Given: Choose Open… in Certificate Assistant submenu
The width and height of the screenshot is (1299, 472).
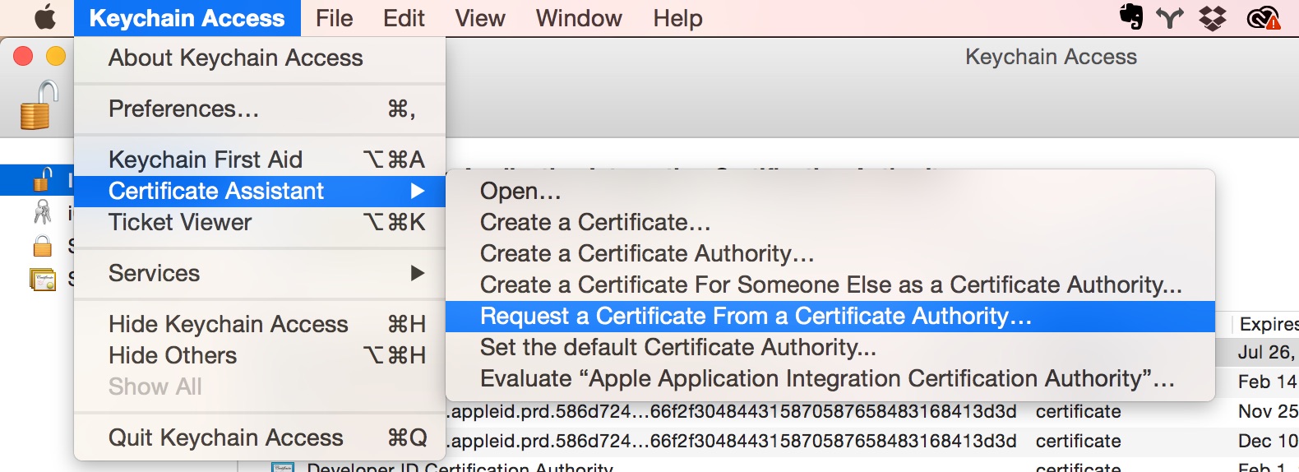Looking at the screenshot, I should 830,191.
